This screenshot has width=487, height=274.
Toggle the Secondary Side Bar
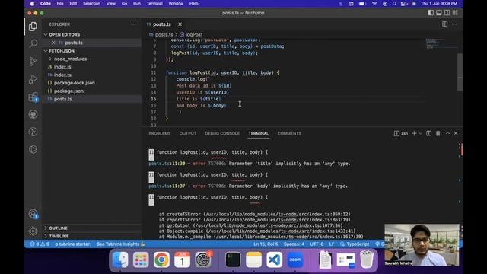click(447, 13)
